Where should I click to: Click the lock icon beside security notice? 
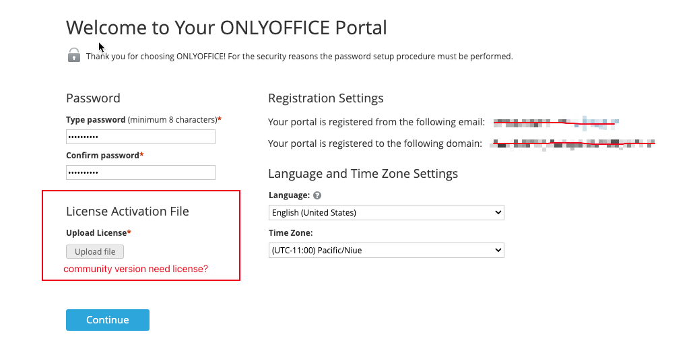tap(74, 55)
